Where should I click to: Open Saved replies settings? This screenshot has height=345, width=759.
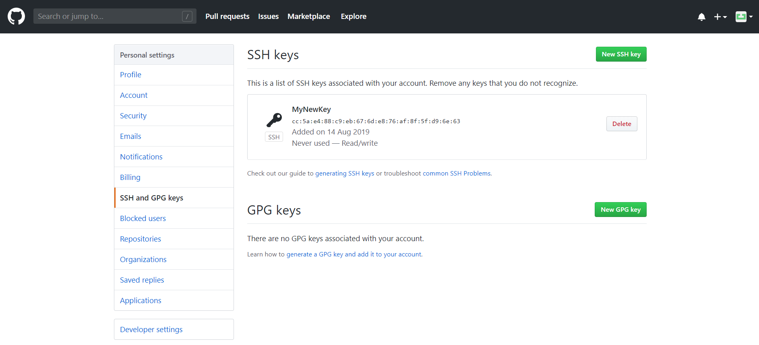click(x=174, y=280)
